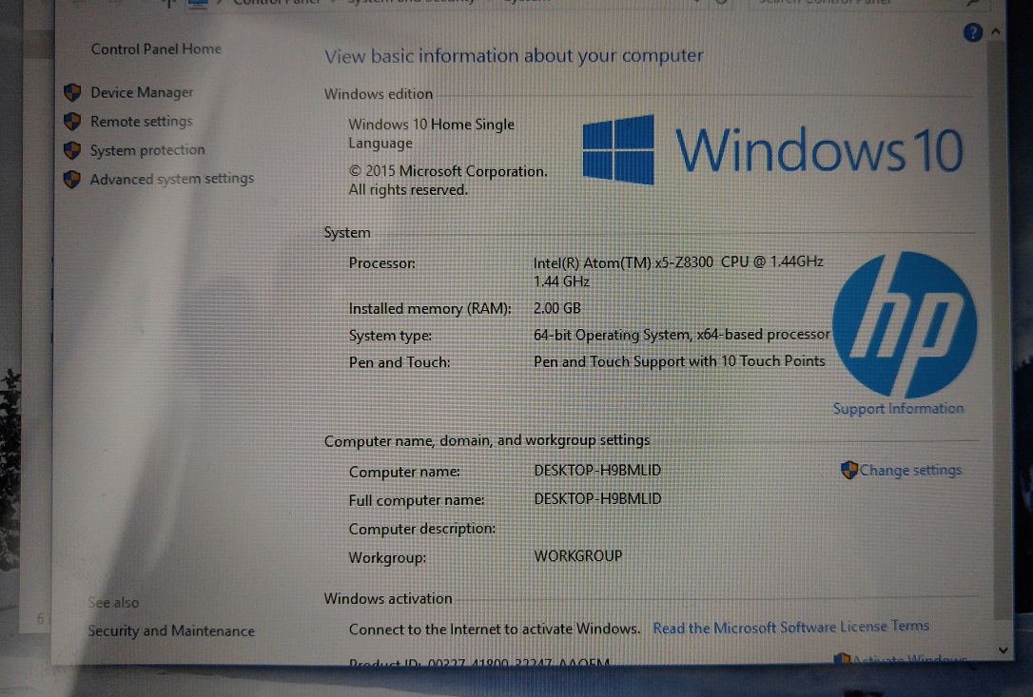Click the See also label

[x=113, y=602]
